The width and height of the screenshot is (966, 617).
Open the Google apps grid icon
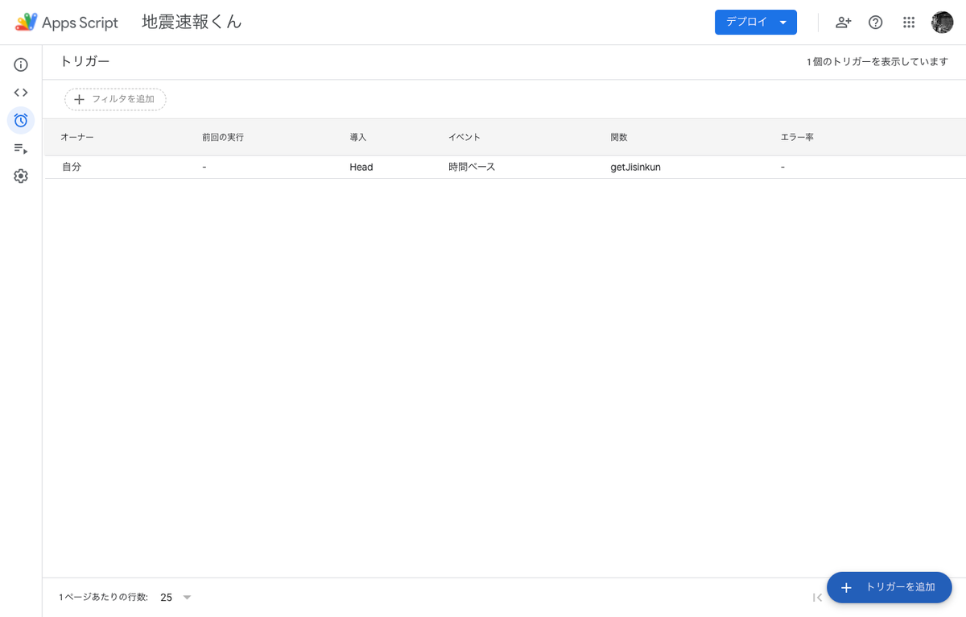point(909,23)
